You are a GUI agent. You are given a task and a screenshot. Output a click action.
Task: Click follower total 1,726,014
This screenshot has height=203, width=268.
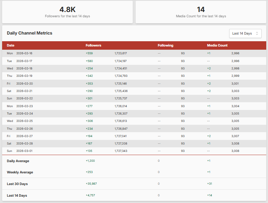pyautogui.click(x=120, y=106)
